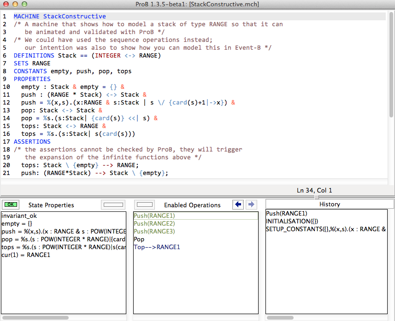395x321 pixels.
Task: Click the State Properties horizontal scrollbar
Action: pos(35,318)
